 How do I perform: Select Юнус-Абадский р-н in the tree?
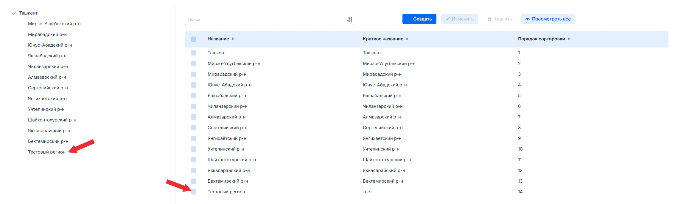coord(50,45)
